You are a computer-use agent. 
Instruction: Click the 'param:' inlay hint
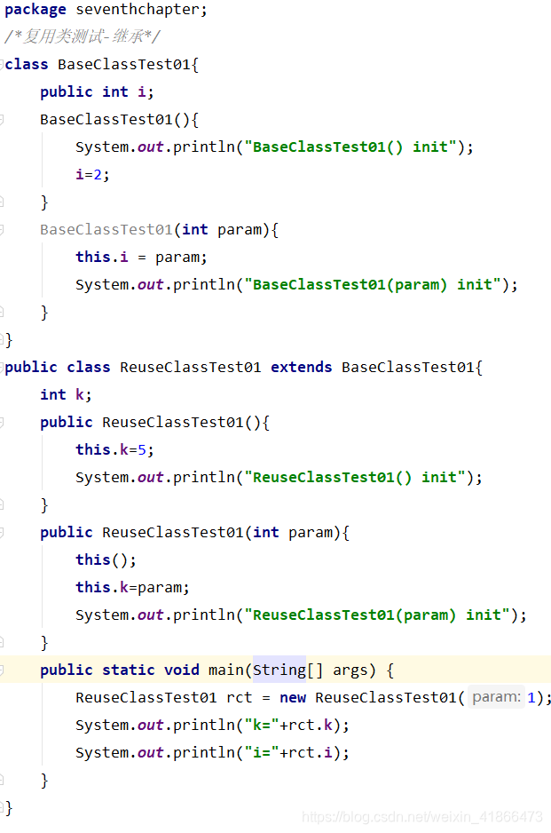496,697
